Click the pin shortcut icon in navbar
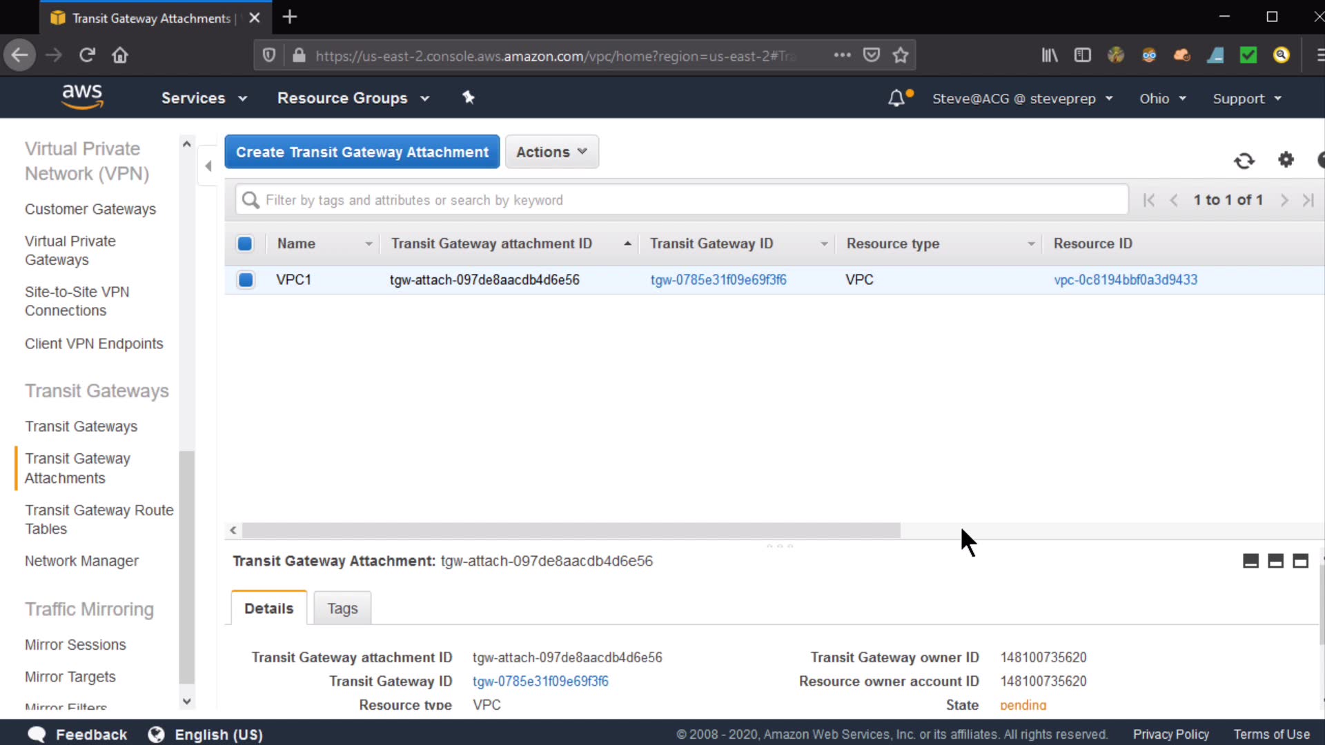Screen dimensions: 1325x745 coord(469,98)
